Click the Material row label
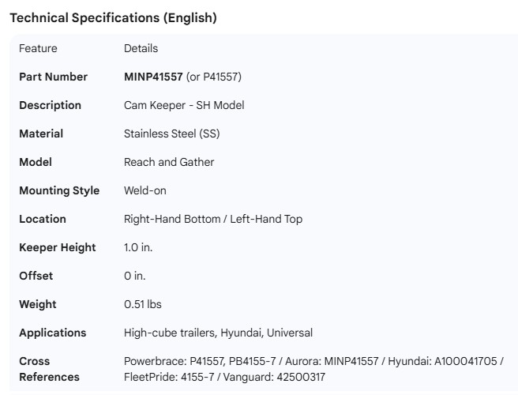Screen dimensions: 518x395 [41, 134]
